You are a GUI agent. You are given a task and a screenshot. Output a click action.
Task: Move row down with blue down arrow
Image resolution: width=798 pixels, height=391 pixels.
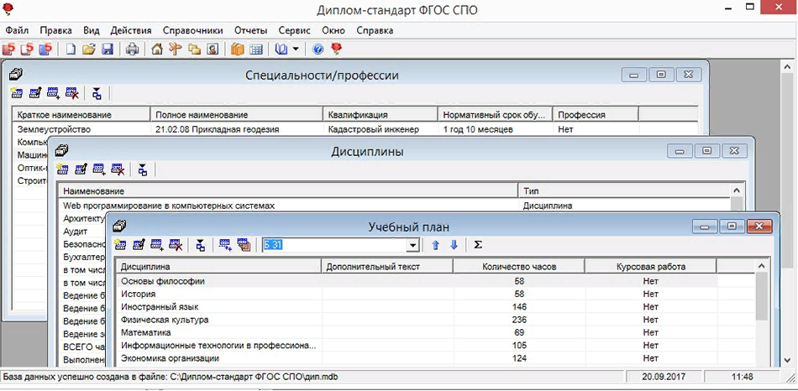pos(454,245)
